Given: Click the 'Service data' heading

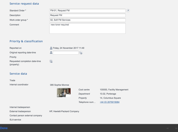Looking at the screenshot, I should tap(18, 74).
